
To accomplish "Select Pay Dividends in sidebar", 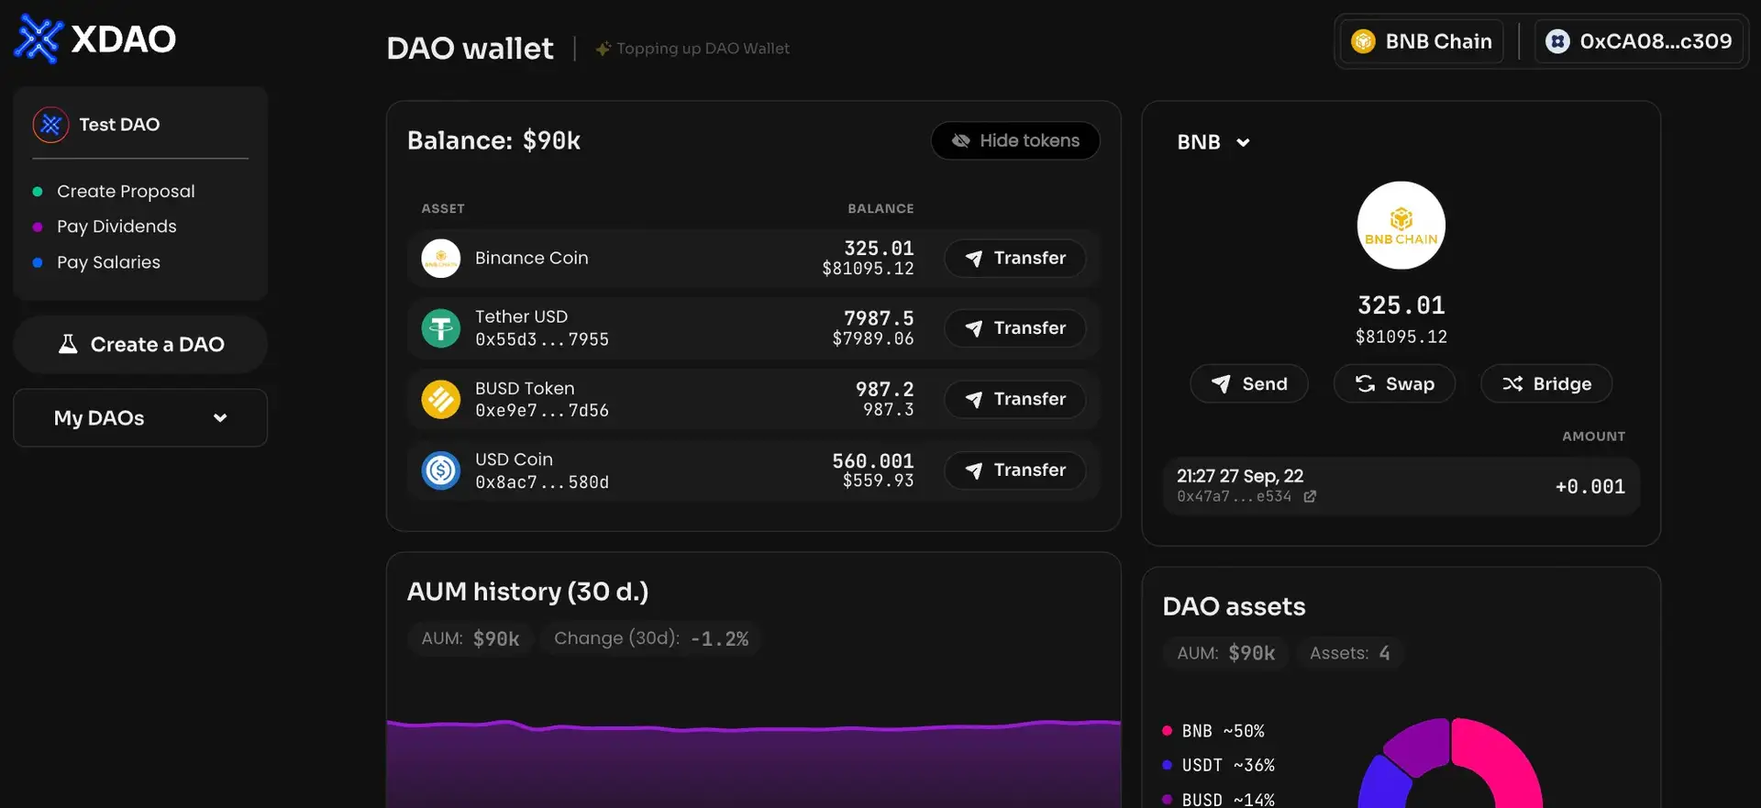I will click(116, 227).
